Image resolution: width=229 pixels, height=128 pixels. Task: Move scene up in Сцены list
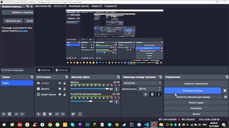tap(16, 114)
